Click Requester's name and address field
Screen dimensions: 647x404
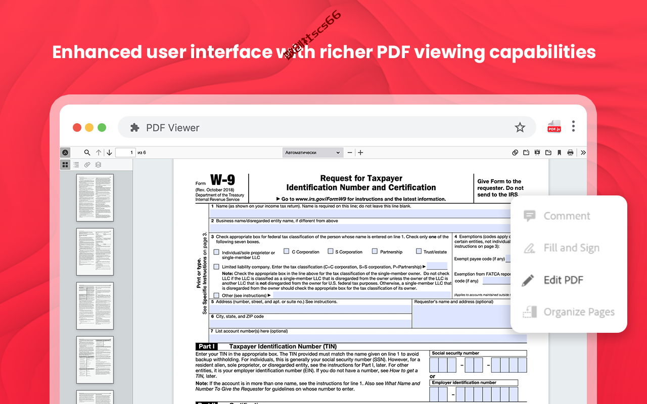pos(462,316)
